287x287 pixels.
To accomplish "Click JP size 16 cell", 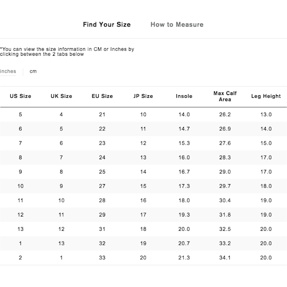I will click(143, 200).
